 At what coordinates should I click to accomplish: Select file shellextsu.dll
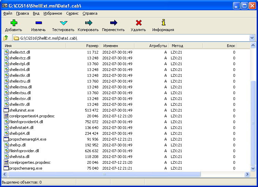pos(20,93)
